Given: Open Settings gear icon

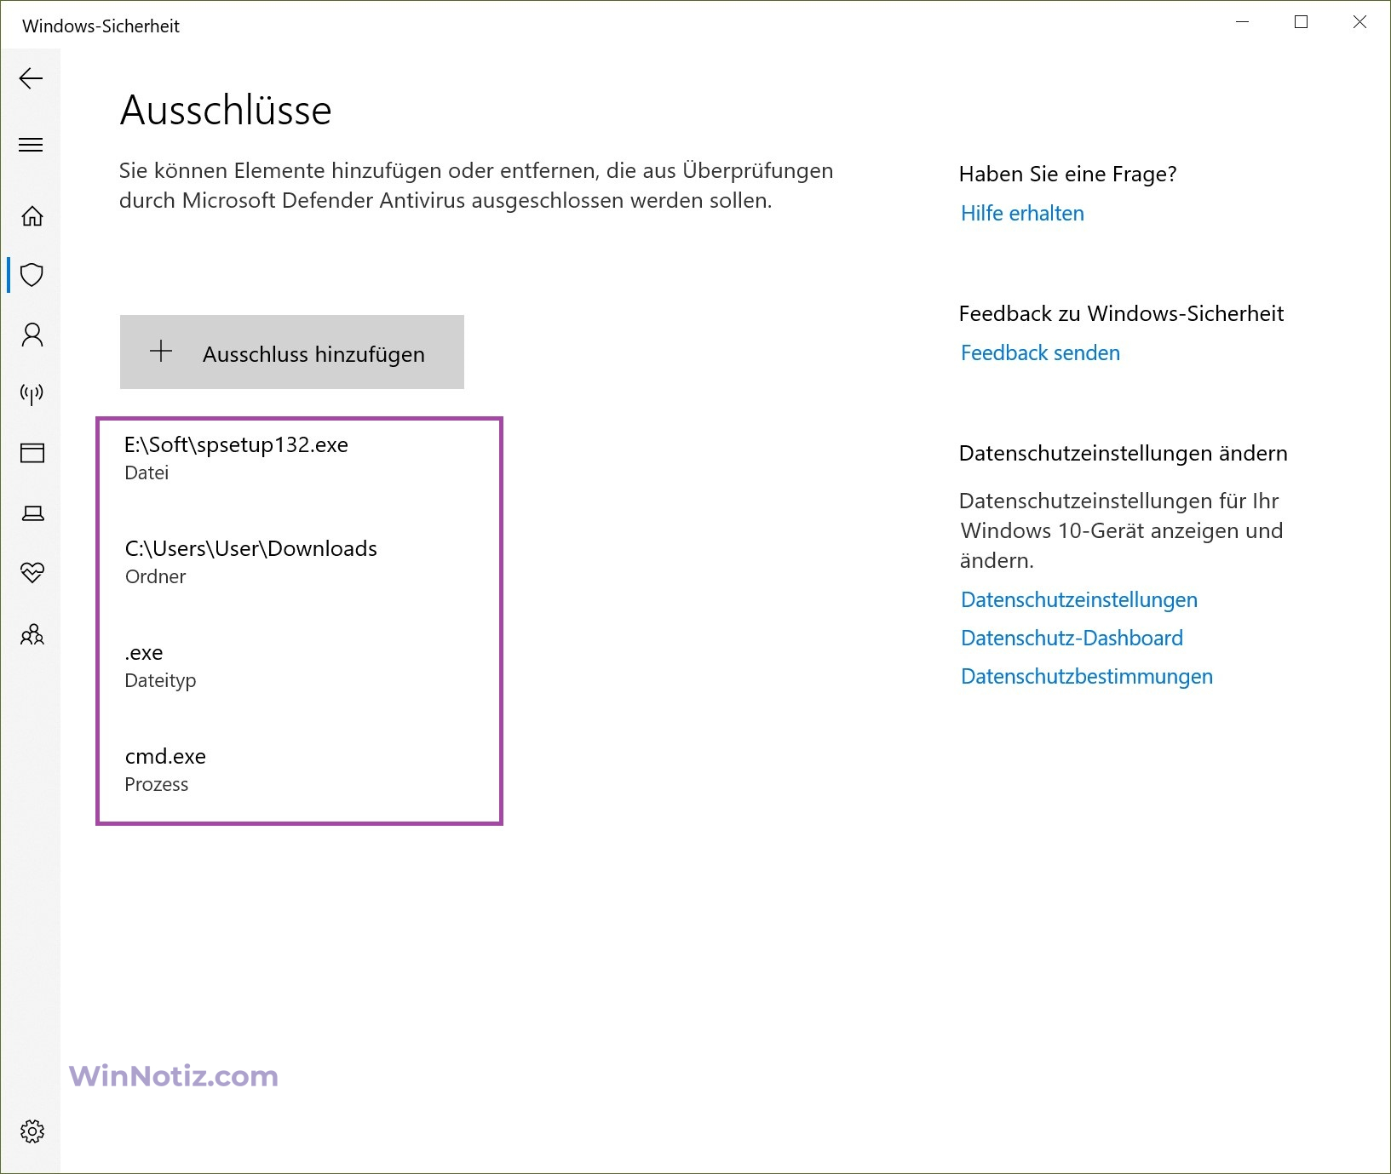Looking at the screenshot, I should coord(32,1131).
